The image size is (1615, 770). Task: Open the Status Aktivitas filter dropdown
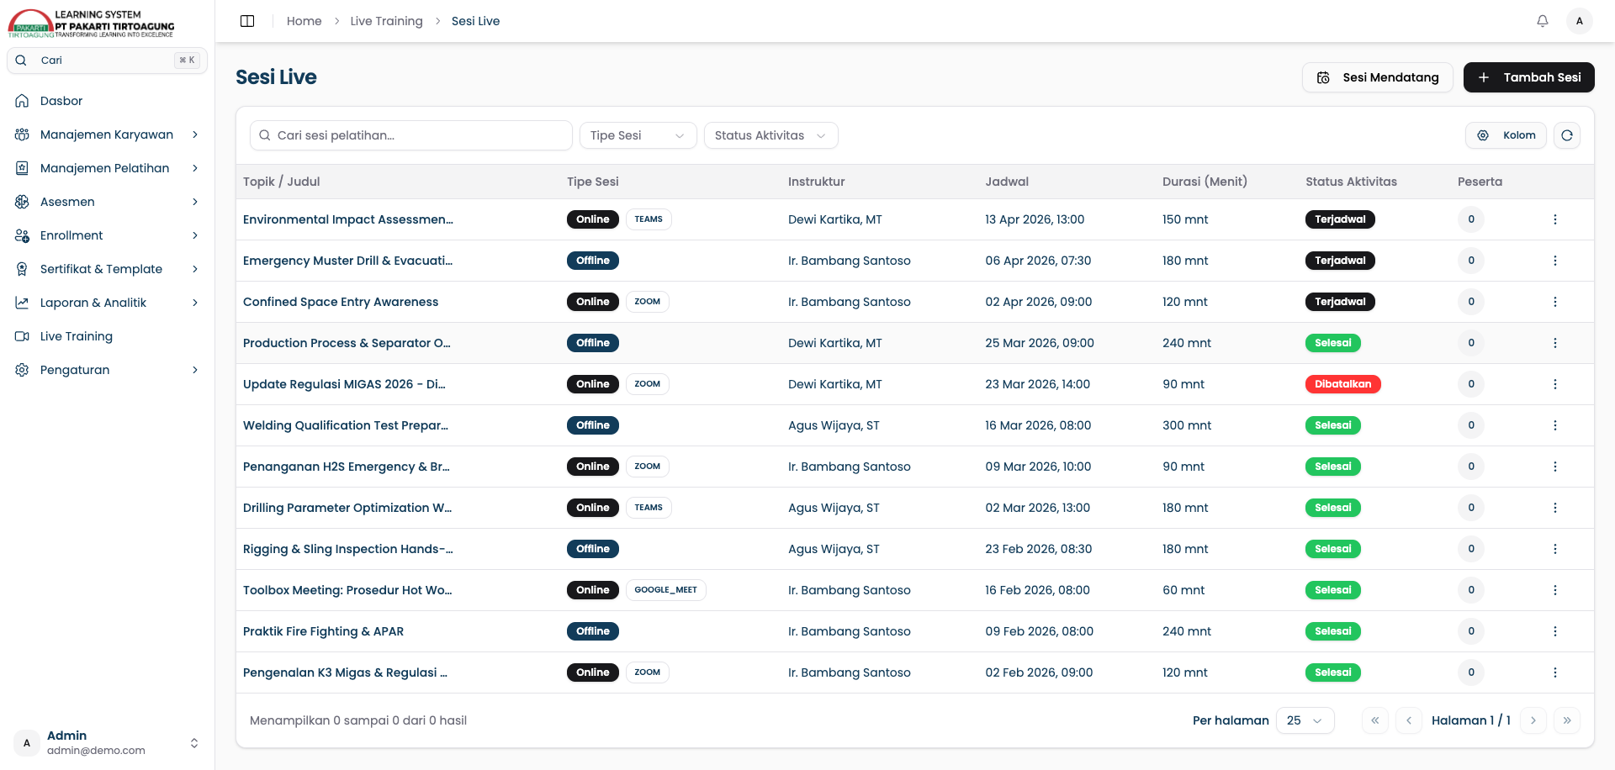770,135
